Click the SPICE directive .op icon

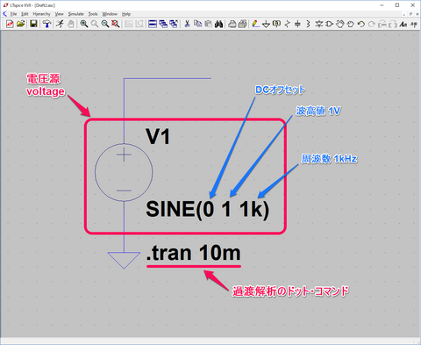tap(414, 24)
